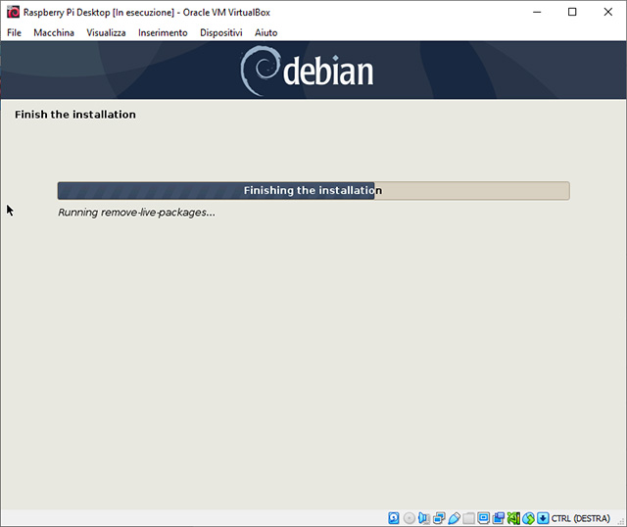
Task: Expand the Visualizza menu
Action: [106, 32]
